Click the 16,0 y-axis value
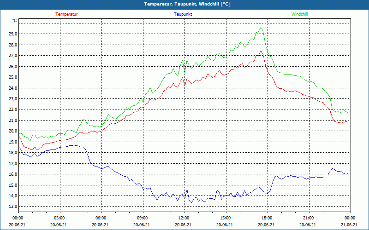369x230 pixels. [13, 174]
